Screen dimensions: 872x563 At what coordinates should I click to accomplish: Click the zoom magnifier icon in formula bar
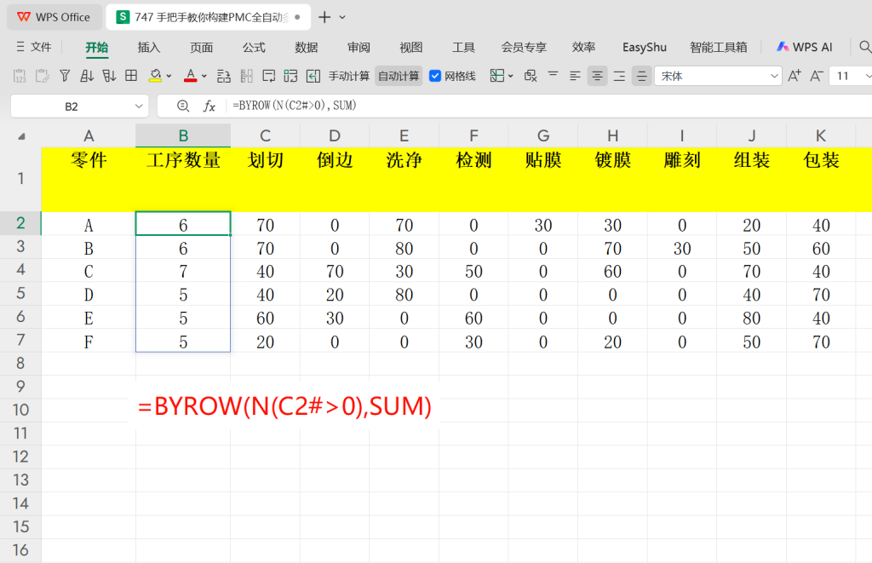(183, 106)
